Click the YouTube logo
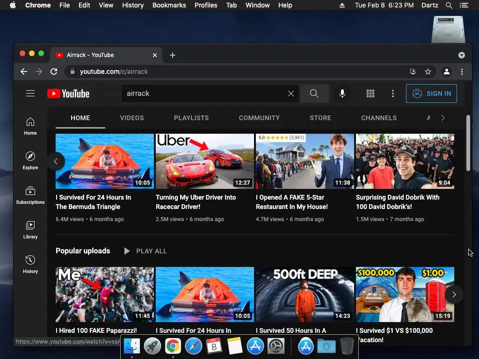 click(x=68, y=93)
